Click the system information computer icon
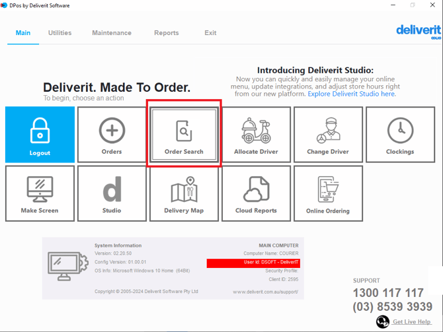 (68, 267)
